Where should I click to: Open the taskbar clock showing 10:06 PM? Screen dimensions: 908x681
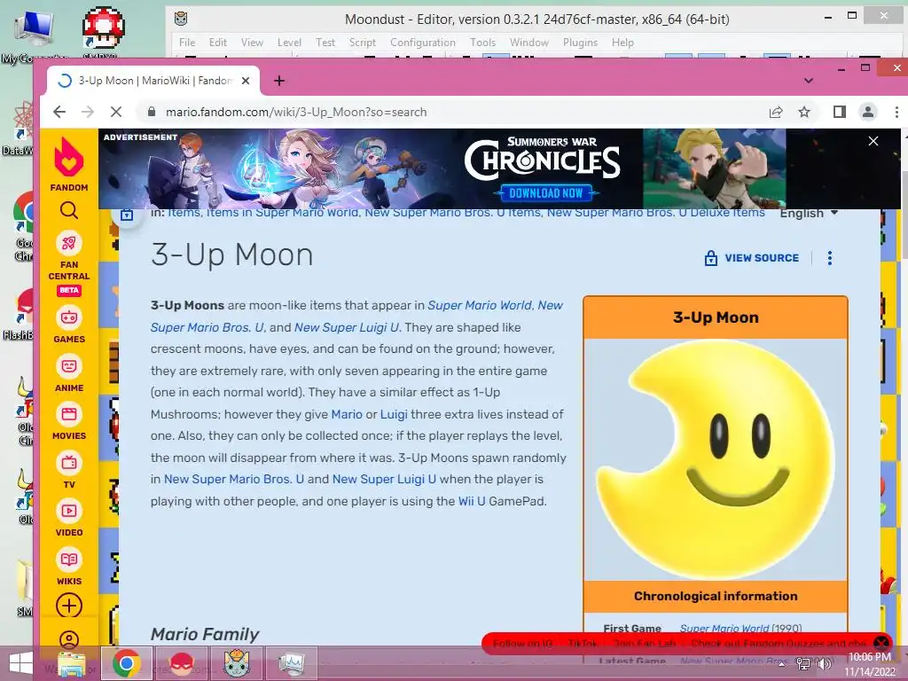coord(869,664)
